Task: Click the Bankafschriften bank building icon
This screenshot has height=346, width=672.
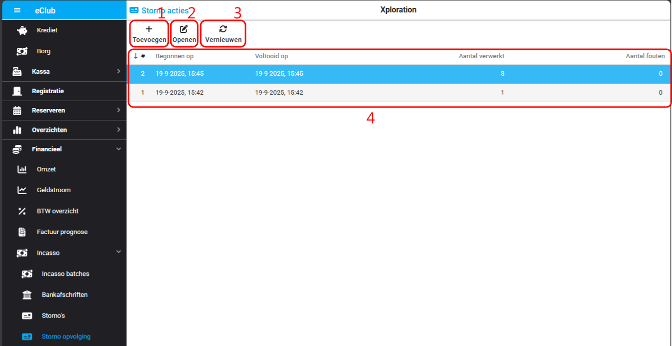Action: click(27, 295)
